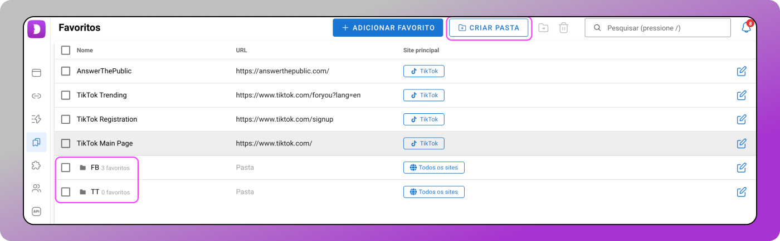Open the FB folder
780x241 pixels.
94,168
